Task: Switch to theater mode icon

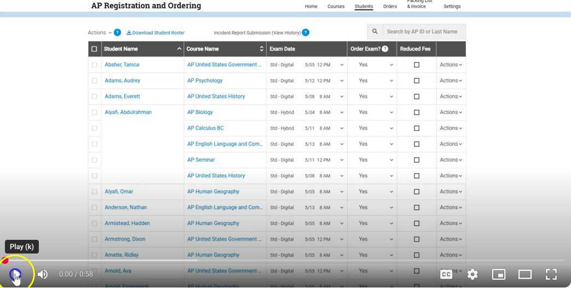Action: click(x=525, y=274)
